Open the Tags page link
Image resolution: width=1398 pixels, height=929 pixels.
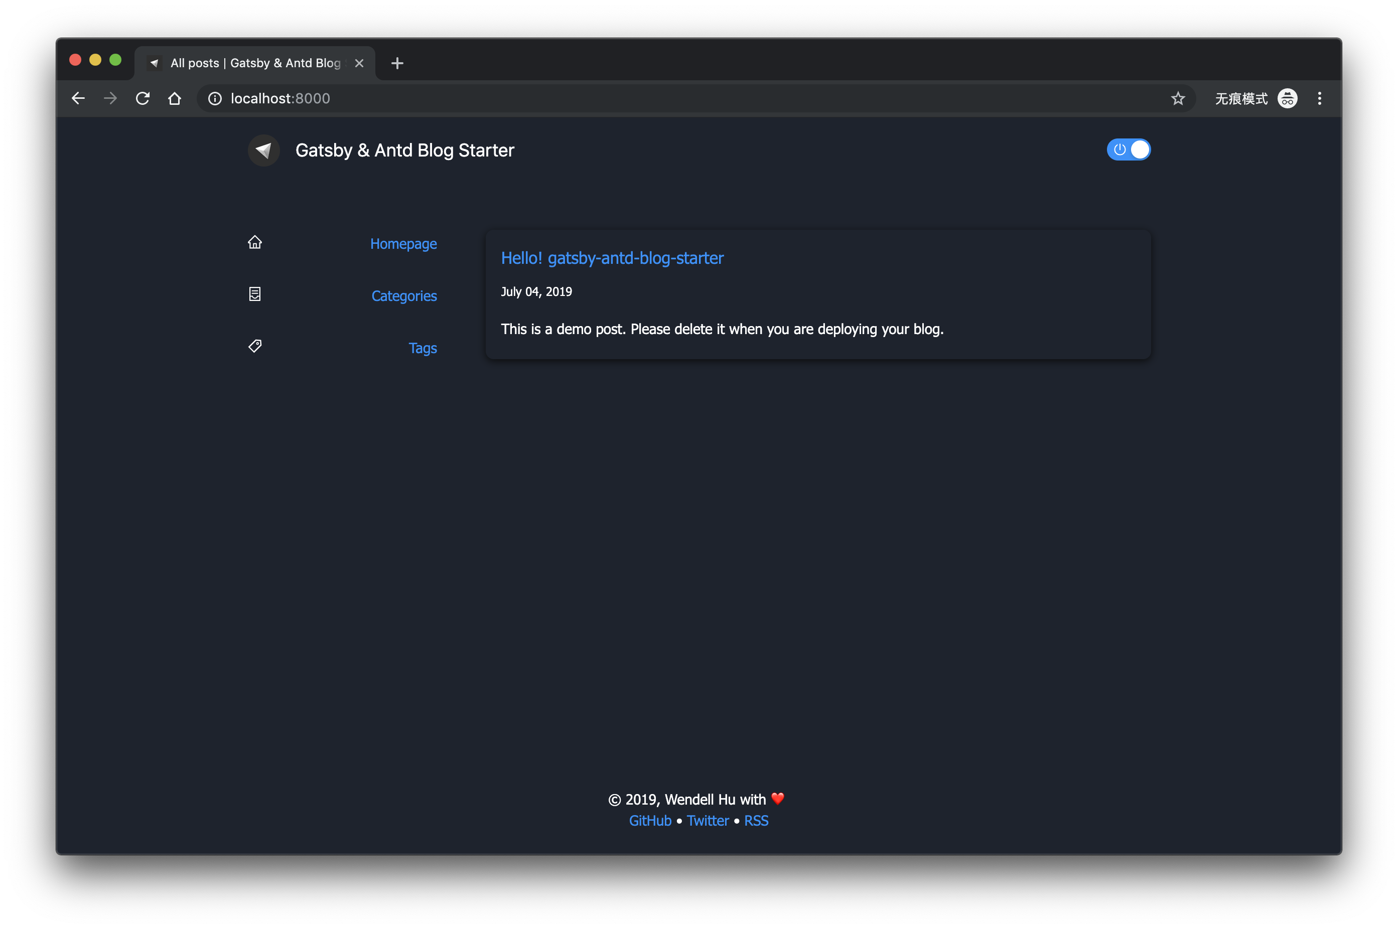[x=422, y=348]
